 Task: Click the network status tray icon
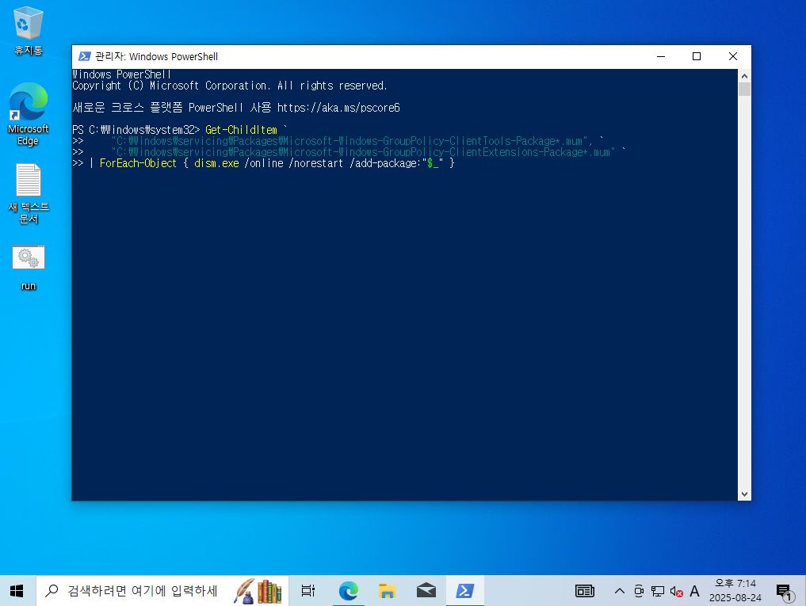[658, 591]
